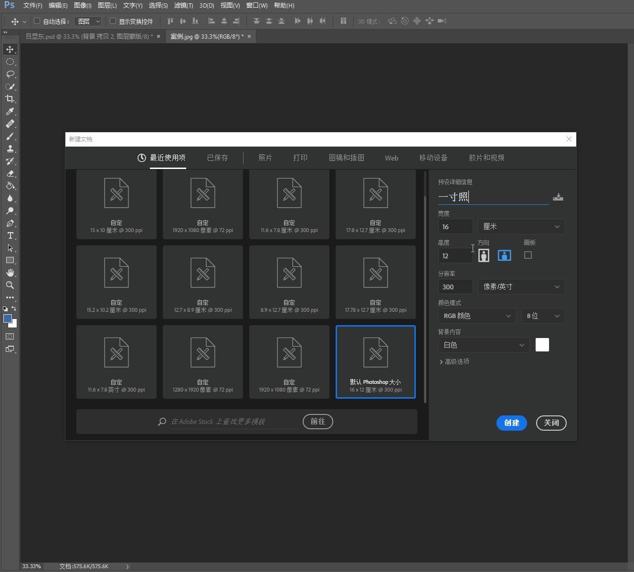The width and height of the screenshot is (634, 572).
Task: Open the 滤镜(T) menu
Action: 183,6
